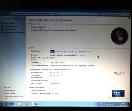Screen dimensions: 132x111
Task: Open the taskbar clock showing 00:09
Action: coord(123,104)
